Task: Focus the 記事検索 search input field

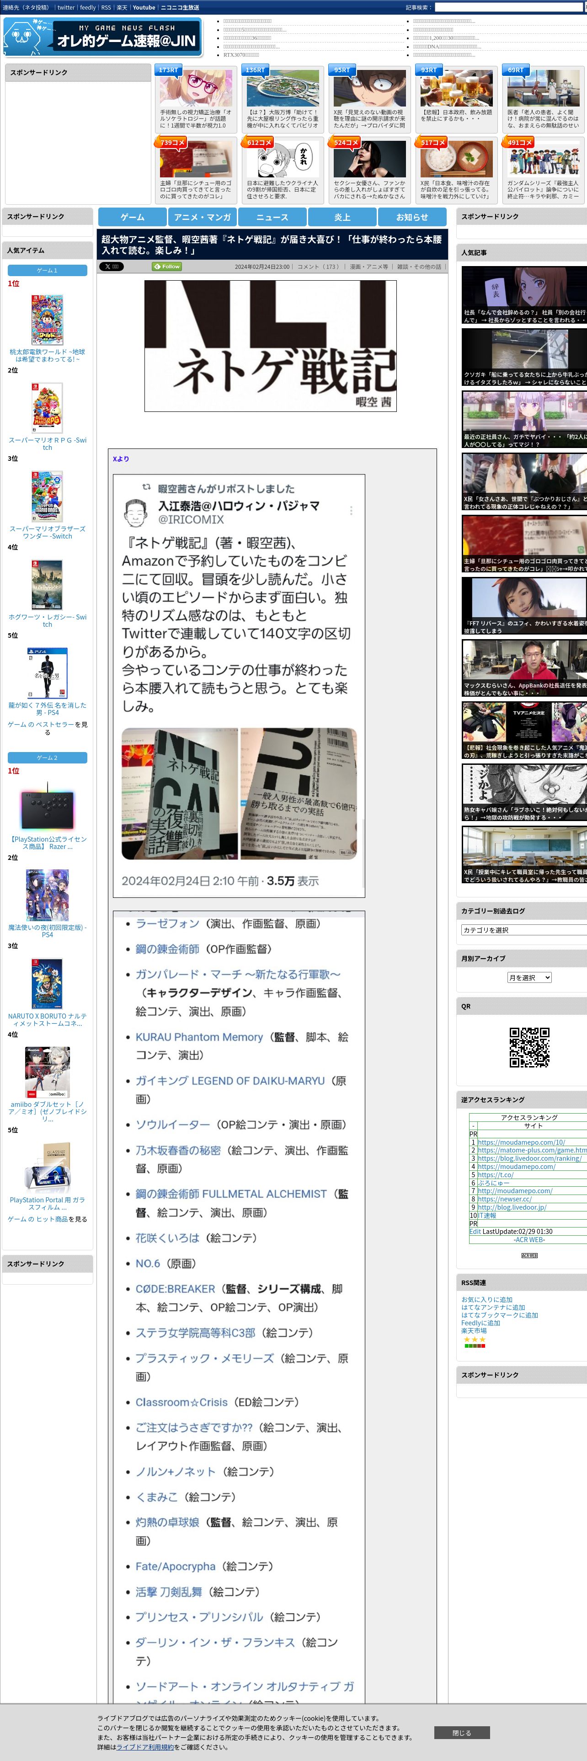Action: [508, 7]
